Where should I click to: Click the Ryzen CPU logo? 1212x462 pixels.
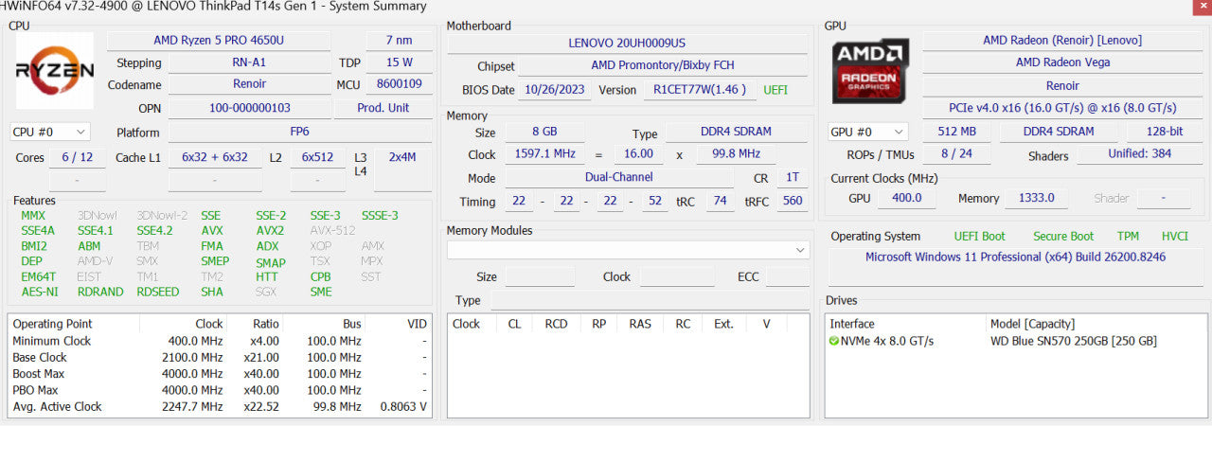click(x=55, y=71)
